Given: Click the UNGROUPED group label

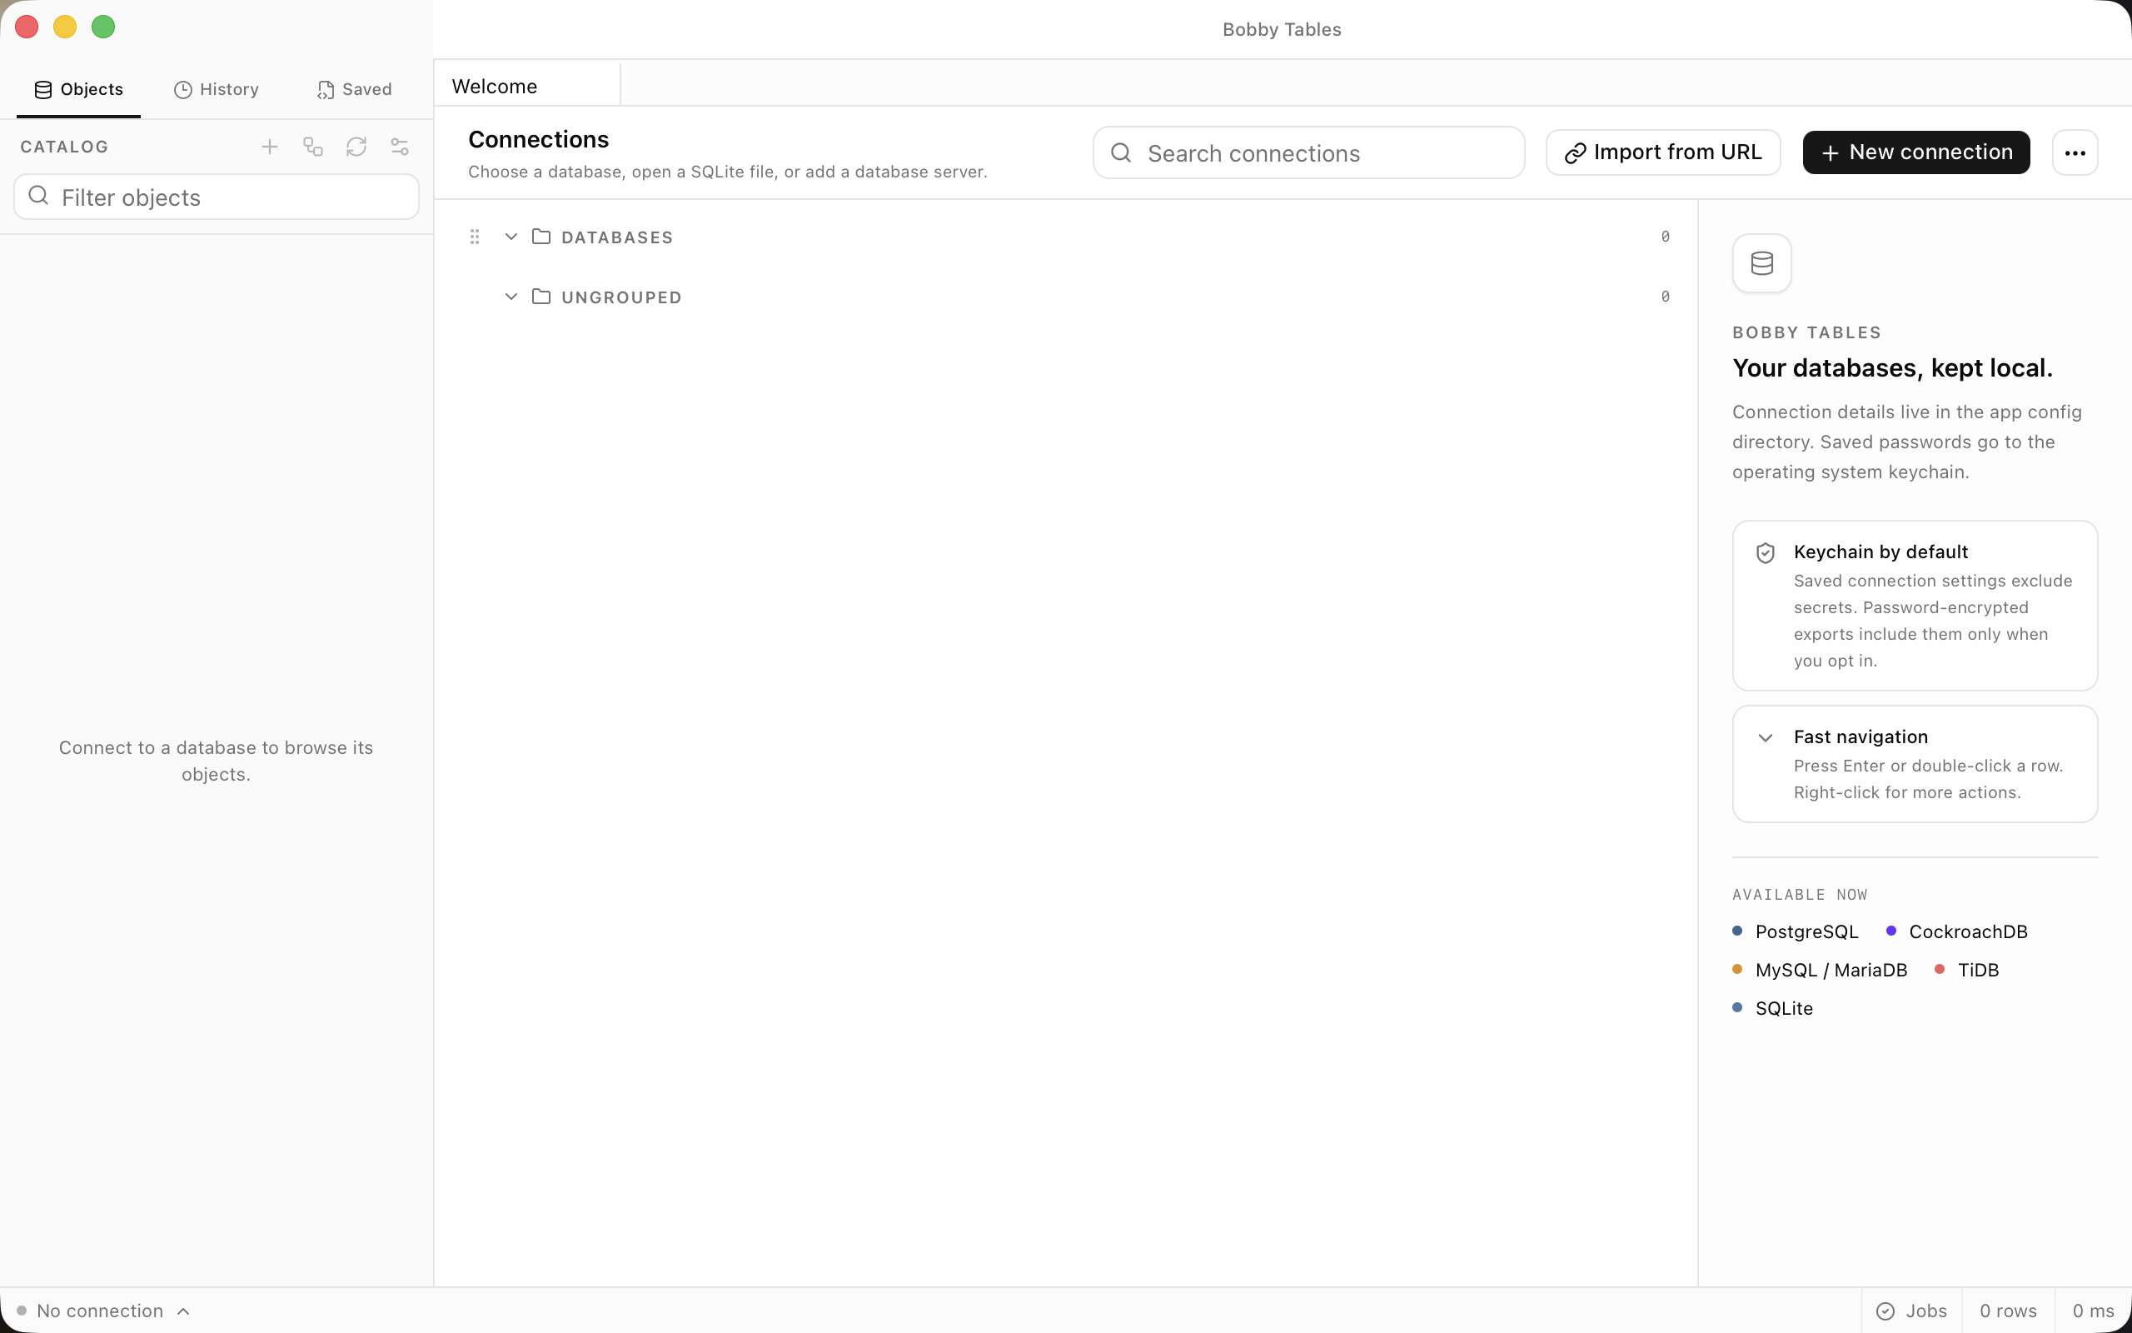Looking at the screenshot, I should tap(621, 297).
